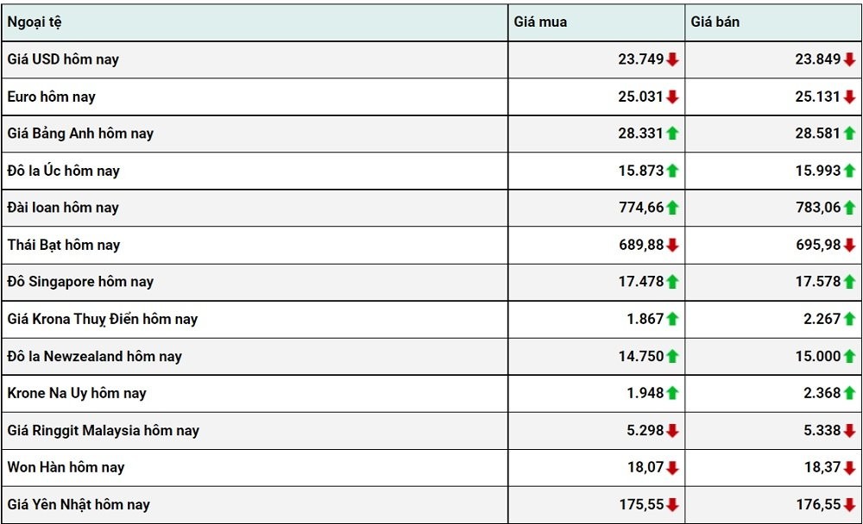Open the Euro hôm nay link
Image resolution: width=863 pixels, height=524 pixels.
pyautogui.click(x=52, y=97)
